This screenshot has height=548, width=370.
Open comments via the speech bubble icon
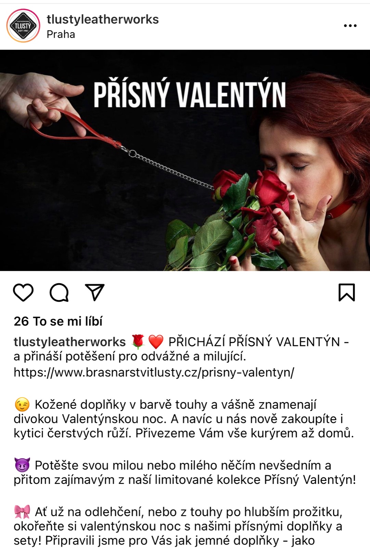coord(59,292)
